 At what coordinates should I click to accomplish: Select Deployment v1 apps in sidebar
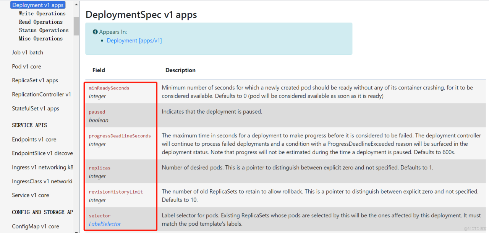pyautogui.click(x=38, y=5)
